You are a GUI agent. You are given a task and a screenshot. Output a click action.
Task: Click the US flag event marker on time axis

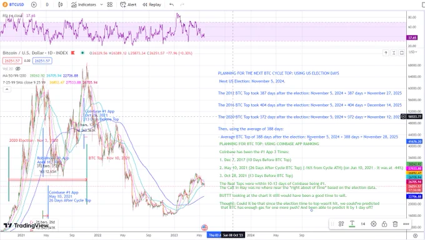pyautogui.click(x=204, y=227)
